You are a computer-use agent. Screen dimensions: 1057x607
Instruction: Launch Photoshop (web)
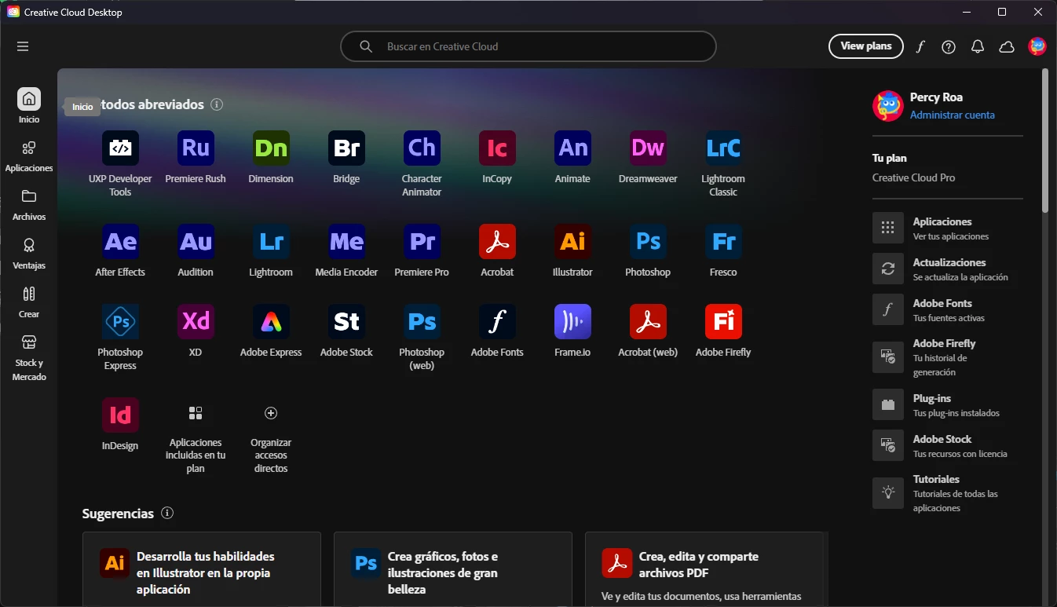coord(422,322)
